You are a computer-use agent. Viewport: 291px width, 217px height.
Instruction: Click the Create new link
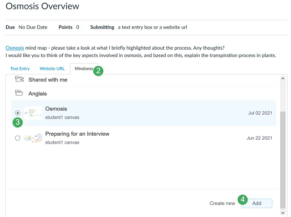coord(222,203)
